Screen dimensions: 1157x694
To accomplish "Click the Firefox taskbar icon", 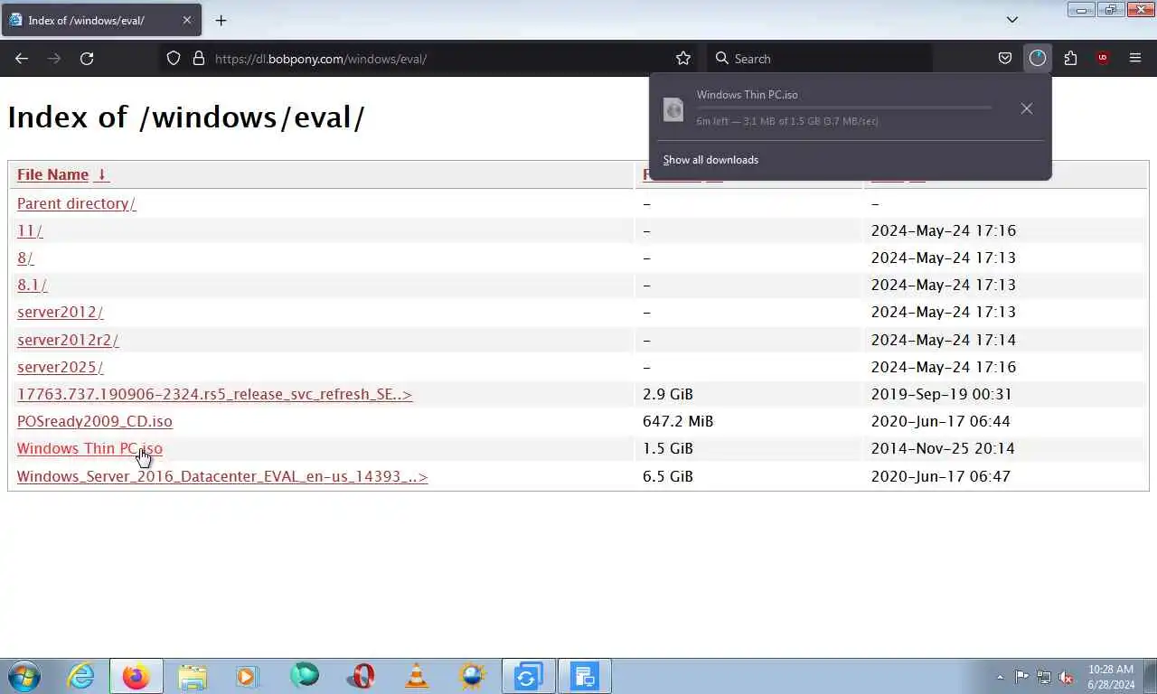I will coord(136,676).
